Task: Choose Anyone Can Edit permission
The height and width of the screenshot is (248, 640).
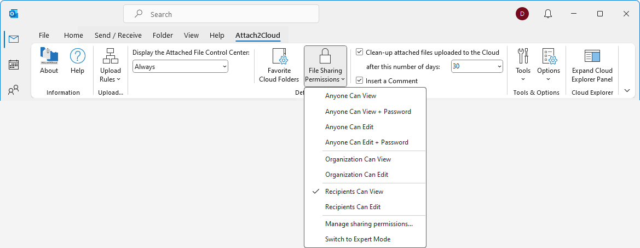Action: click(x=365, y=127)
